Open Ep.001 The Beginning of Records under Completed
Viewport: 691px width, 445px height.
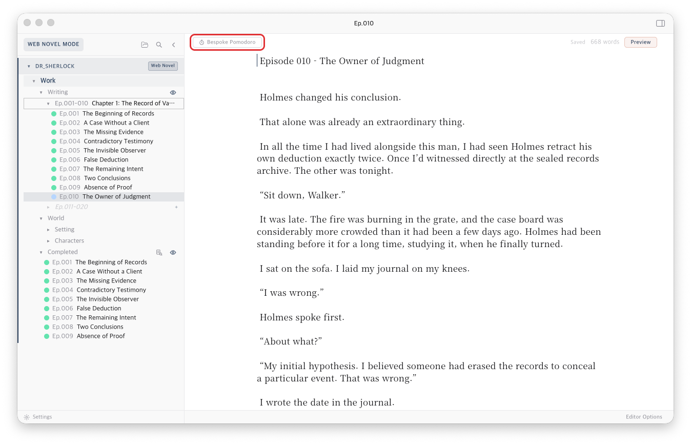(104, 262)
